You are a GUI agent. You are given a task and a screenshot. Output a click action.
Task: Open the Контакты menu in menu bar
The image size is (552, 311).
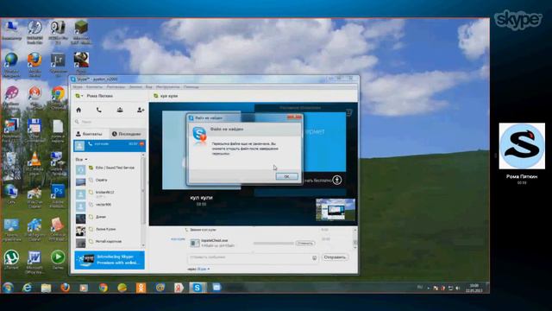pyautogui.click(x=94, y=86)
